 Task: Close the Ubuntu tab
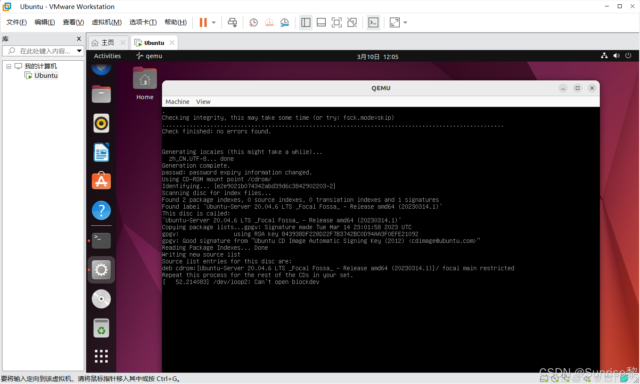tap(172, 43)
